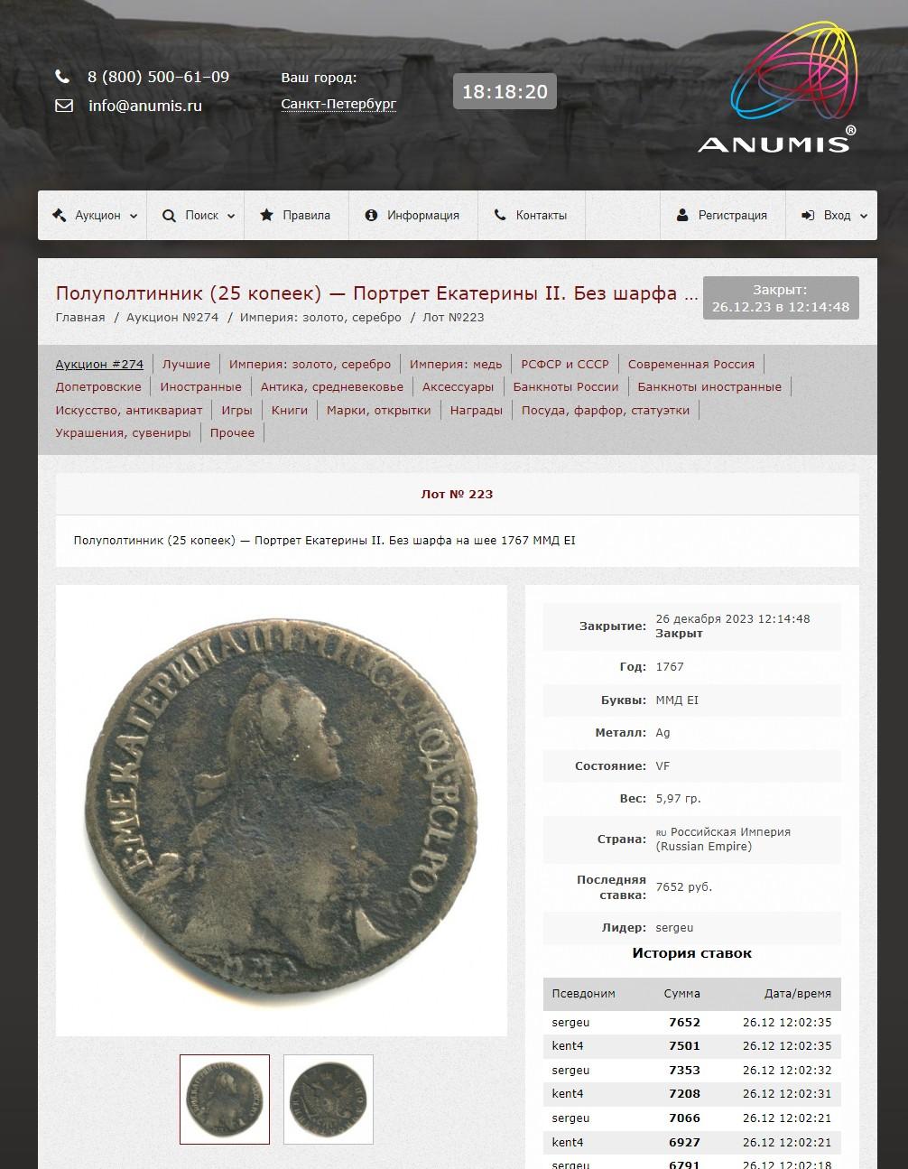Screen dimensions: 908x1169
Task: Open the Контакты menu item
Action: coord(531,215)
